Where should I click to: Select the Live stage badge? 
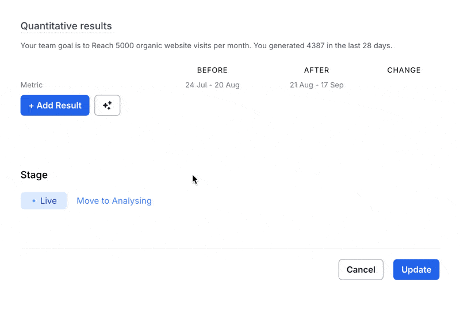point(44,201)
